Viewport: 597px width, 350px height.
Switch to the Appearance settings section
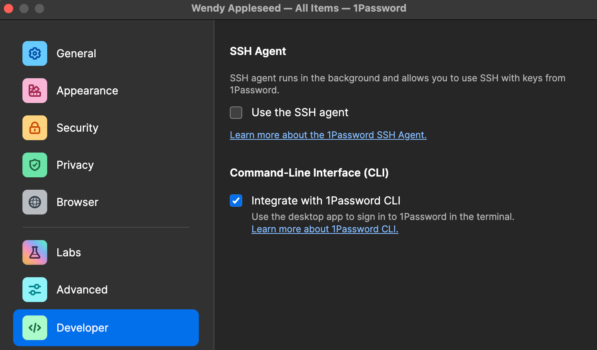pyautogui.click(x=87, y=91)
